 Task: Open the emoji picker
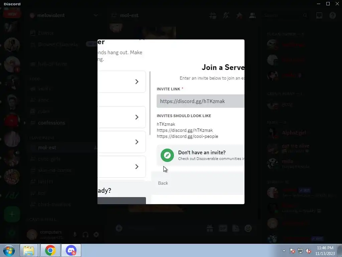click(x=248, y=228)
